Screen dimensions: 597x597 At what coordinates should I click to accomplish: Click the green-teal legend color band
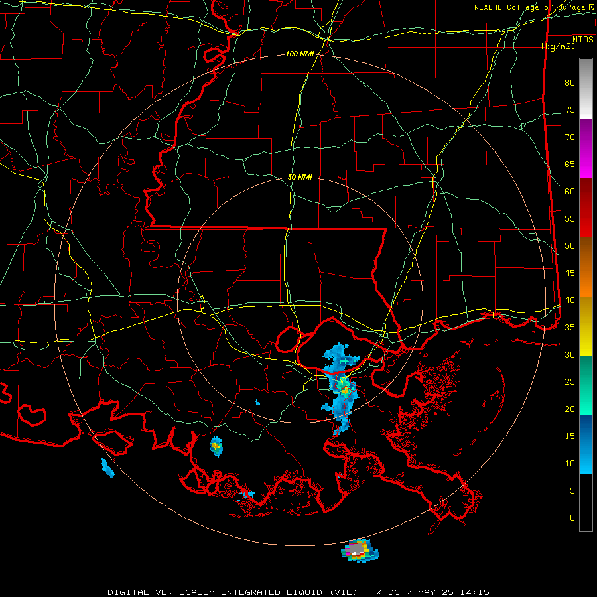pos(586,385)
